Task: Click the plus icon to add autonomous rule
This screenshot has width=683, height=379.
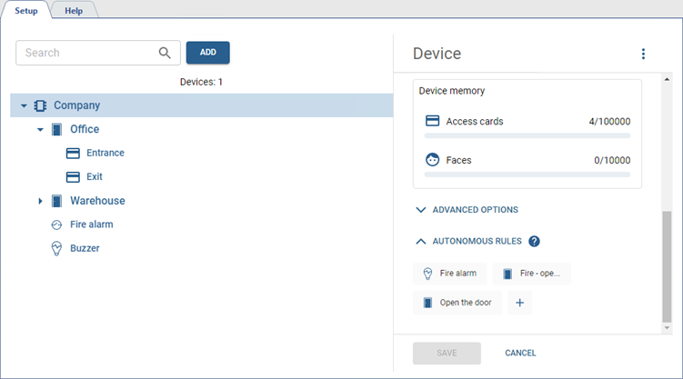Action: pyautogui.click(x=520, y=303)
